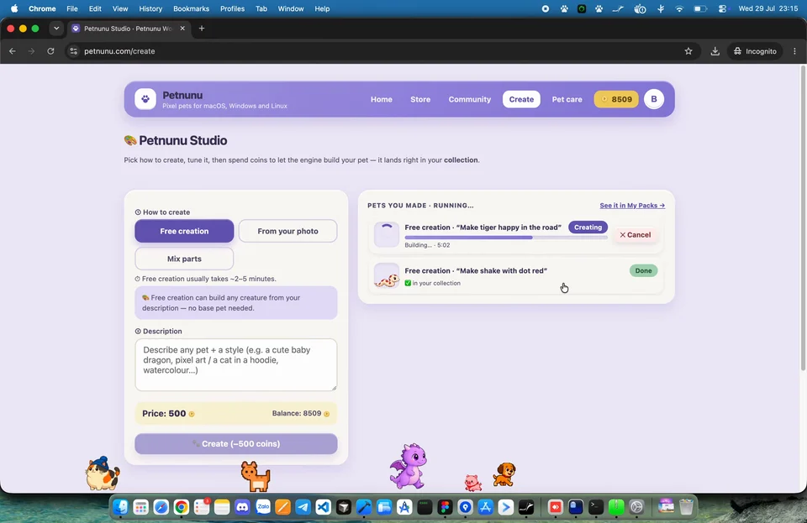Image resolution: width=807 pixels, height=523 pixels.
Task: Open Terminal from the dock
Action: pyautogui.click(x=596, y=507)
